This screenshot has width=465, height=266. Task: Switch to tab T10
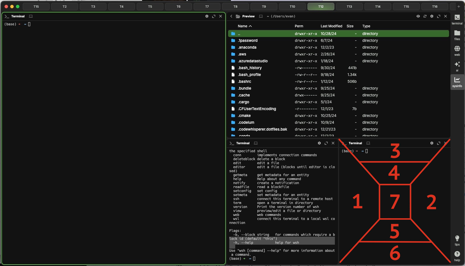[x=292, y=6]
